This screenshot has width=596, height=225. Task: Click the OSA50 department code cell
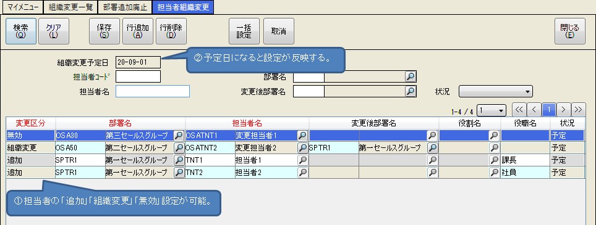click(80, 148)
